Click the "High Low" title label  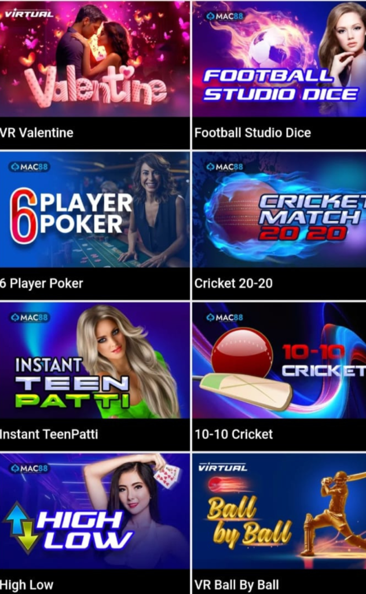point(27,585)
